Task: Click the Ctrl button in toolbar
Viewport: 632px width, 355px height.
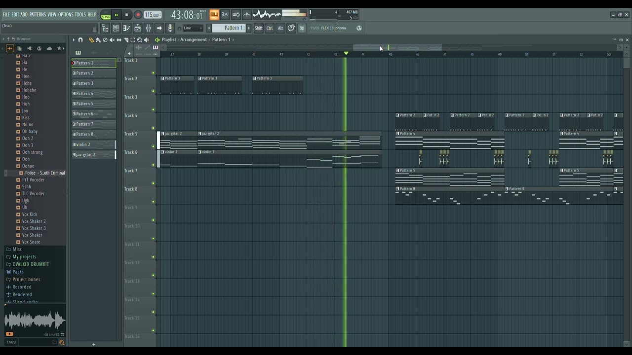Action: (x=270, y=28)
